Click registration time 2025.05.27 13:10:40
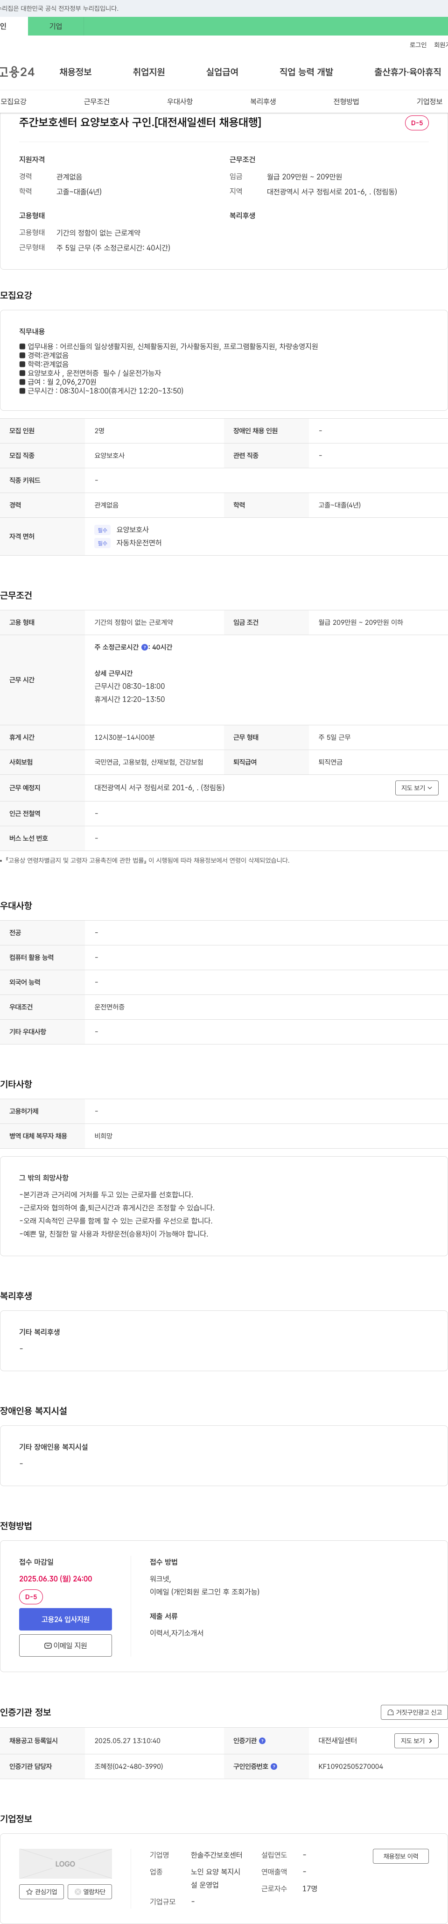The height and width of the screenshot is (1924, 448). pos(127,1740)
